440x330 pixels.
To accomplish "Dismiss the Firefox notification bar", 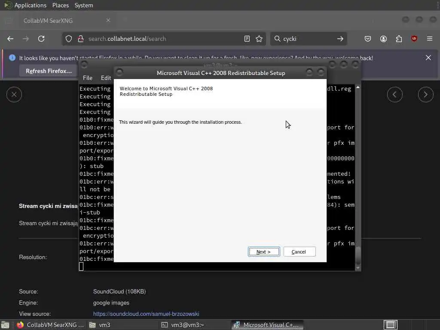I will pos(428,58).
